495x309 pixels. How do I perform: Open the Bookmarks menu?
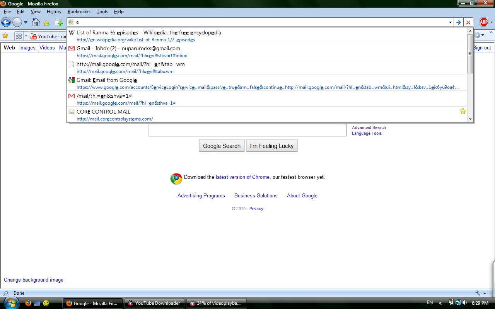[x=79, y=12]
